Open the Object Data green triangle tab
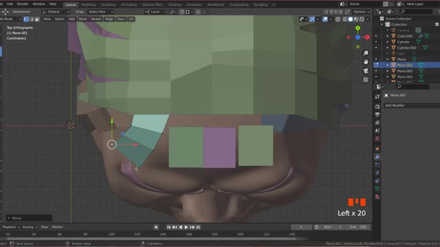This screenshot has width=440, height=247. click(377, 189)
